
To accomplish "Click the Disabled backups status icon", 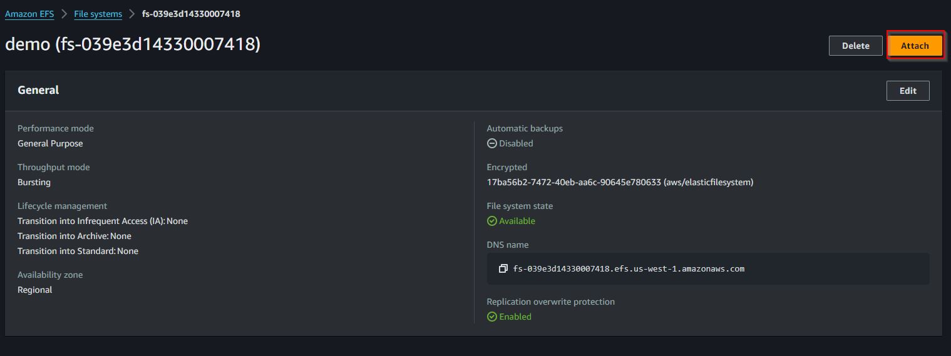I will [x=491, y=143].
